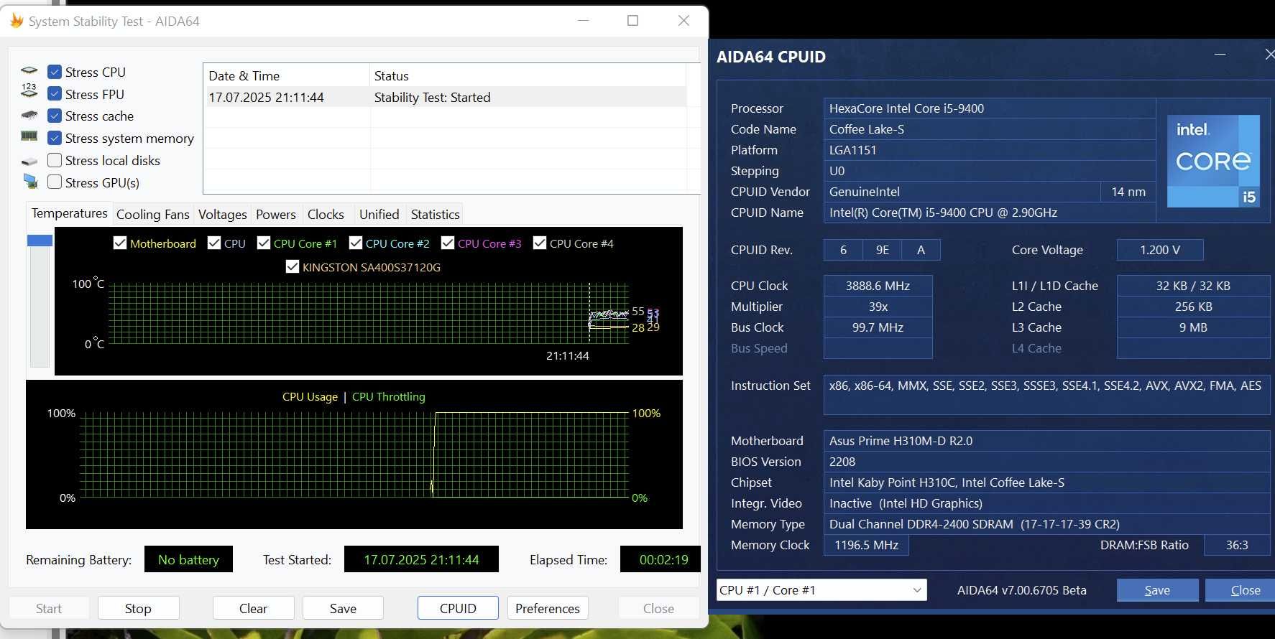Save the stability test results
Screen dimensions: 1275x639
click(343, 608)
